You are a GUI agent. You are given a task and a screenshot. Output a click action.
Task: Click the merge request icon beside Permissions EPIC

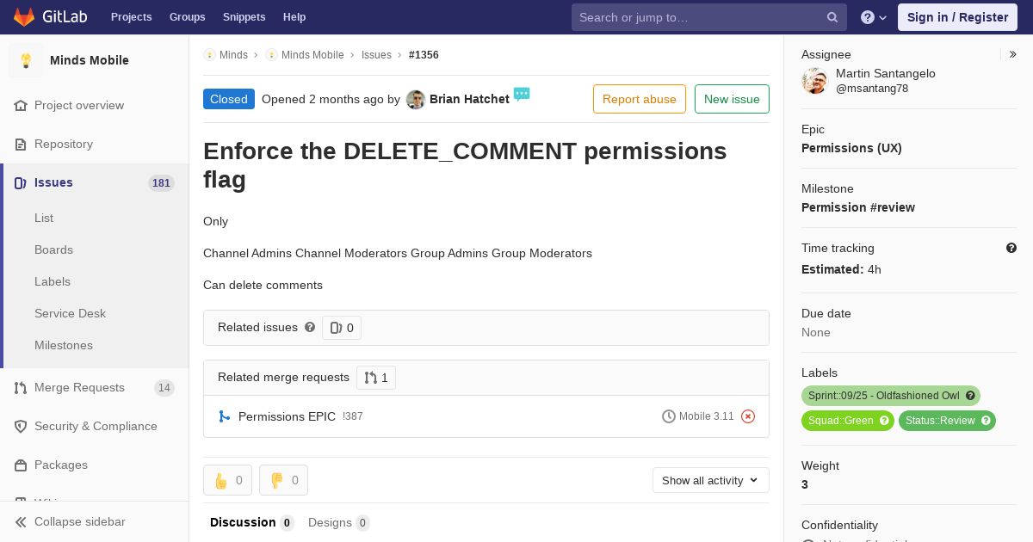tap(225, 416)
